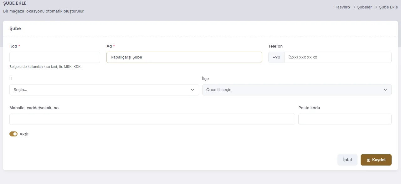
Task: Click the Kod input field
Action: click(x=55, y=57)
